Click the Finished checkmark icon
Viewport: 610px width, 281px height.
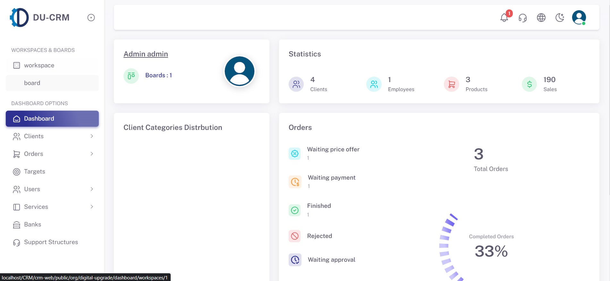click(295, 210)
